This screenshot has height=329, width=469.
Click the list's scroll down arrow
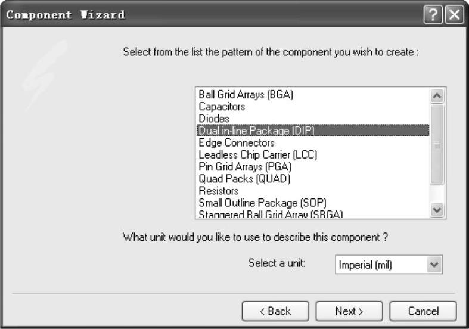(x=437, y=210)
